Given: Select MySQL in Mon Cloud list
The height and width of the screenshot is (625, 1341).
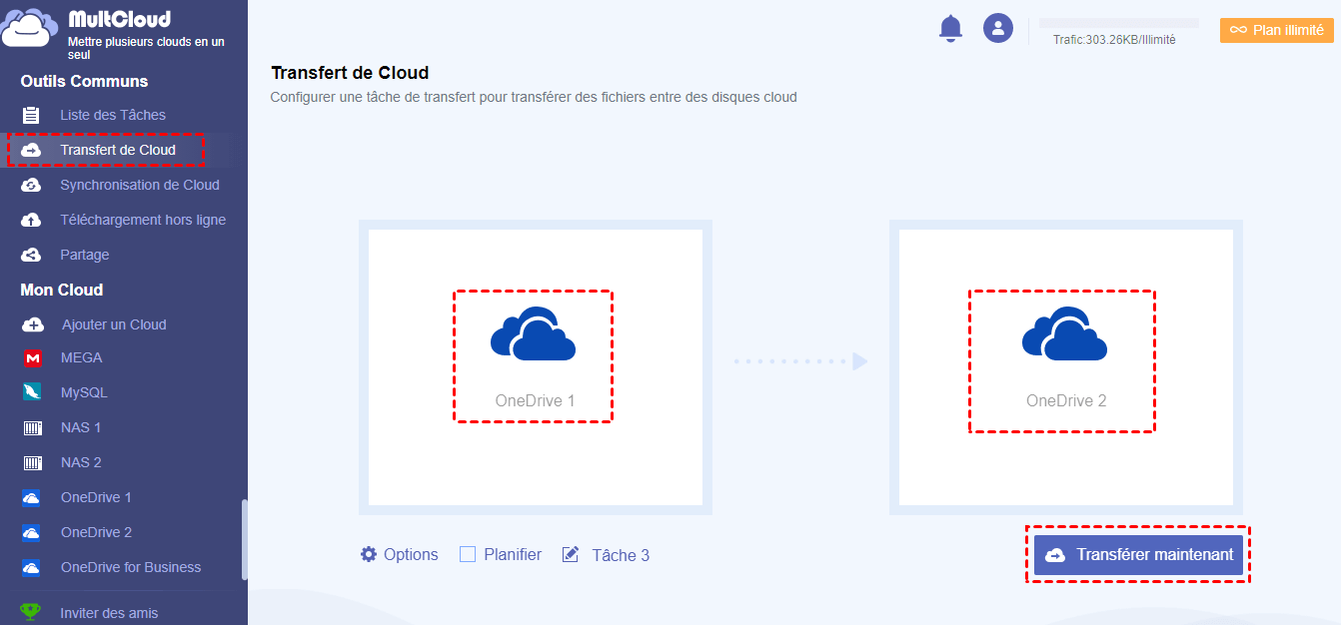Looking at the screenshot, I should coord(84,392).
